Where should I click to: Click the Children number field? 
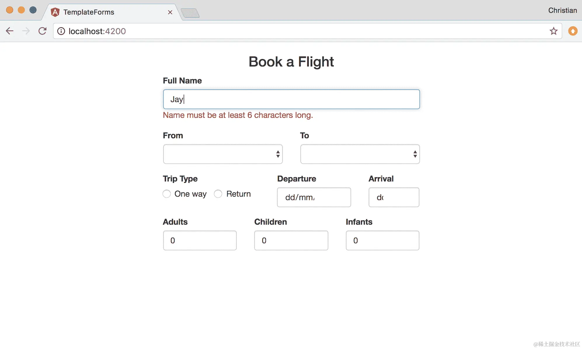(291, 240)
